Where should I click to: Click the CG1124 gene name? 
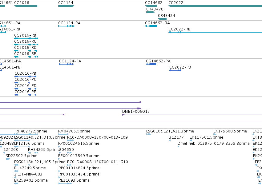(66, 3)
